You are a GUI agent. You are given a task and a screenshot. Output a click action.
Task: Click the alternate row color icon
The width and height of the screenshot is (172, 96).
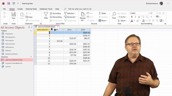[161, 21]
